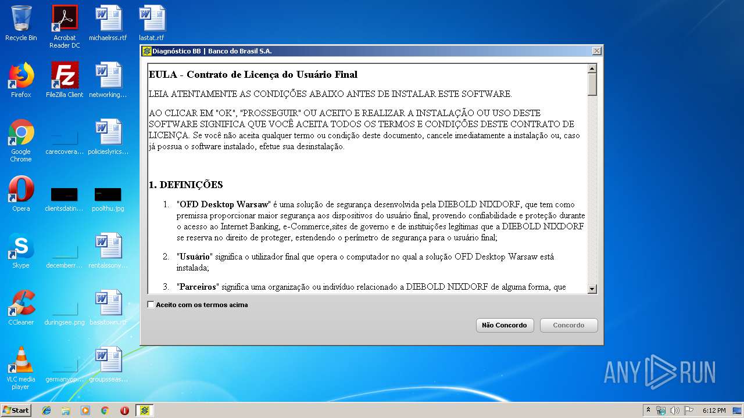The image size is (744, 418).
Task: Click the '1. DEFINIÇÕES' section heading
Action: pyautogui.click(x=186, y=185)
